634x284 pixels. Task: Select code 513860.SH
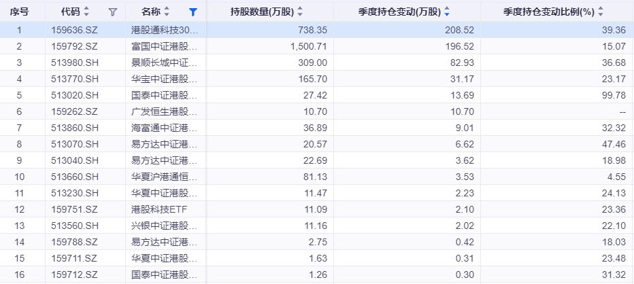[75, 128]
